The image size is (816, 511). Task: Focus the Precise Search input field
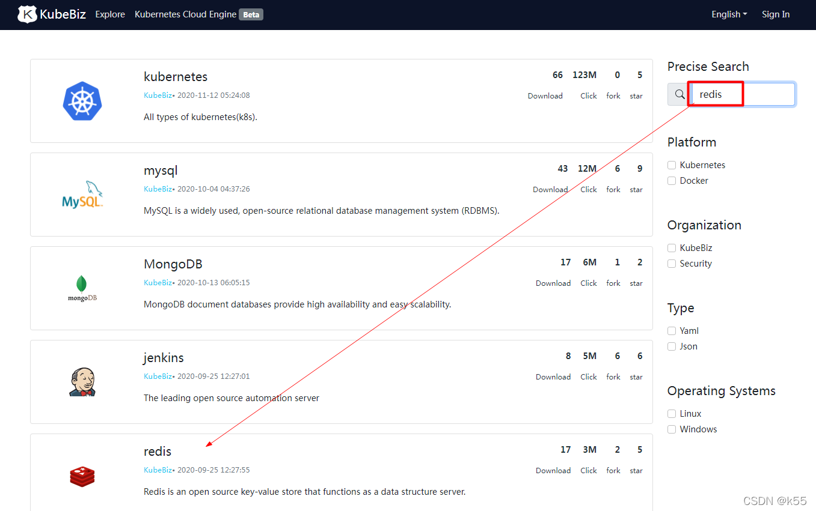tap(743, 94)
